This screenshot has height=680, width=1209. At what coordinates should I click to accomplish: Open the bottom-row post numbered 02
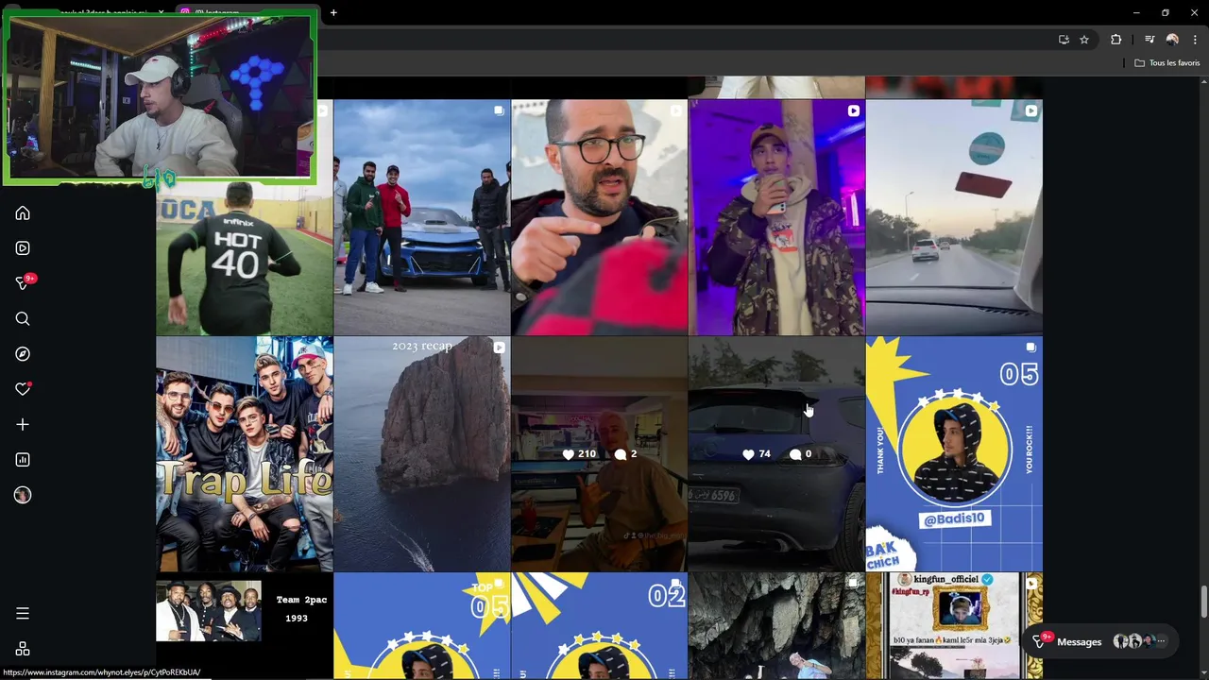[x=600, y=626]
